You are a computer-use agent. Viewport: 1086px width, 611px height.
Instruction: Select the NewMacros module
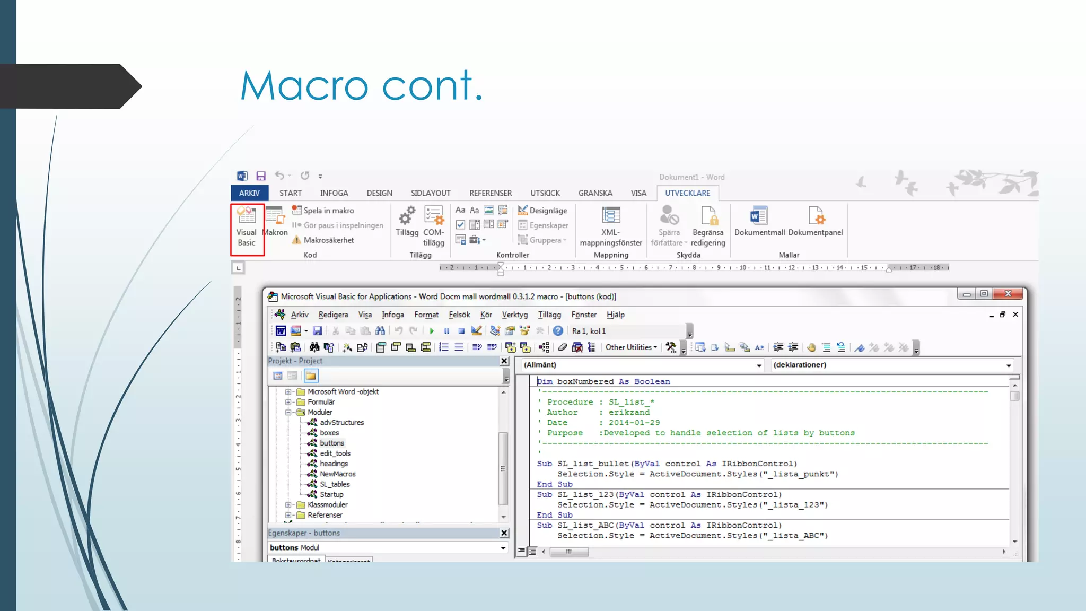337,474
